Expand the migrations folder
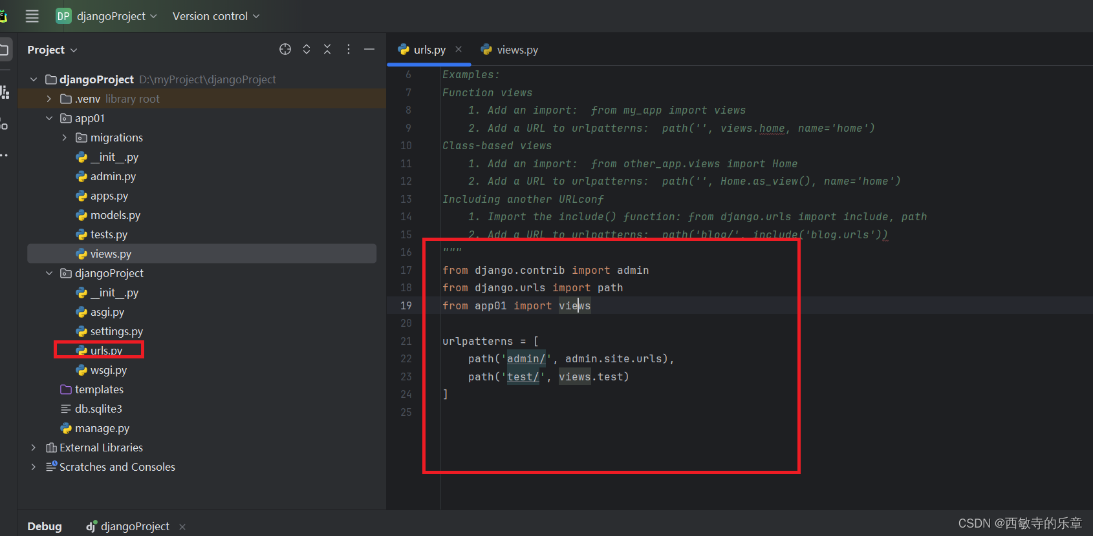Viewport: 1093px width, 536px height. click(65, 138)
